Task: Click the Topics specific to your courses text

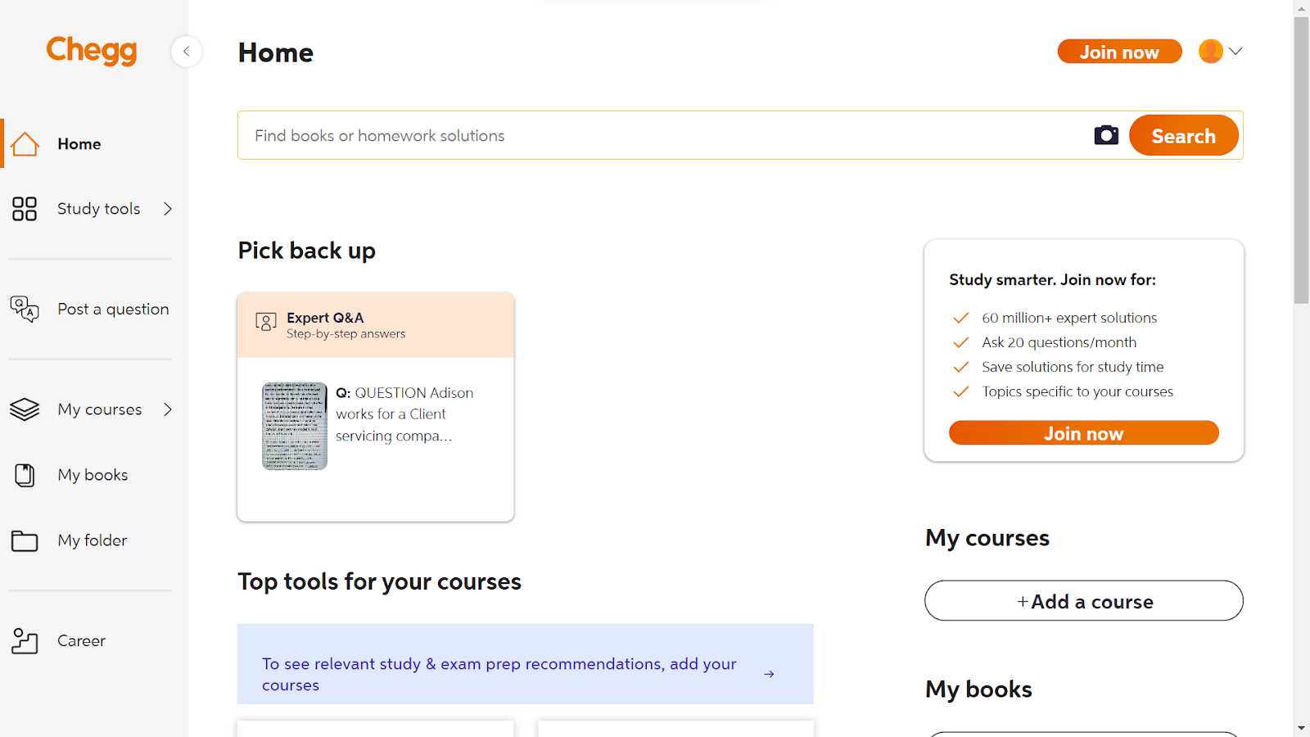Action: pyautogui.click(x=1077, y=391)
